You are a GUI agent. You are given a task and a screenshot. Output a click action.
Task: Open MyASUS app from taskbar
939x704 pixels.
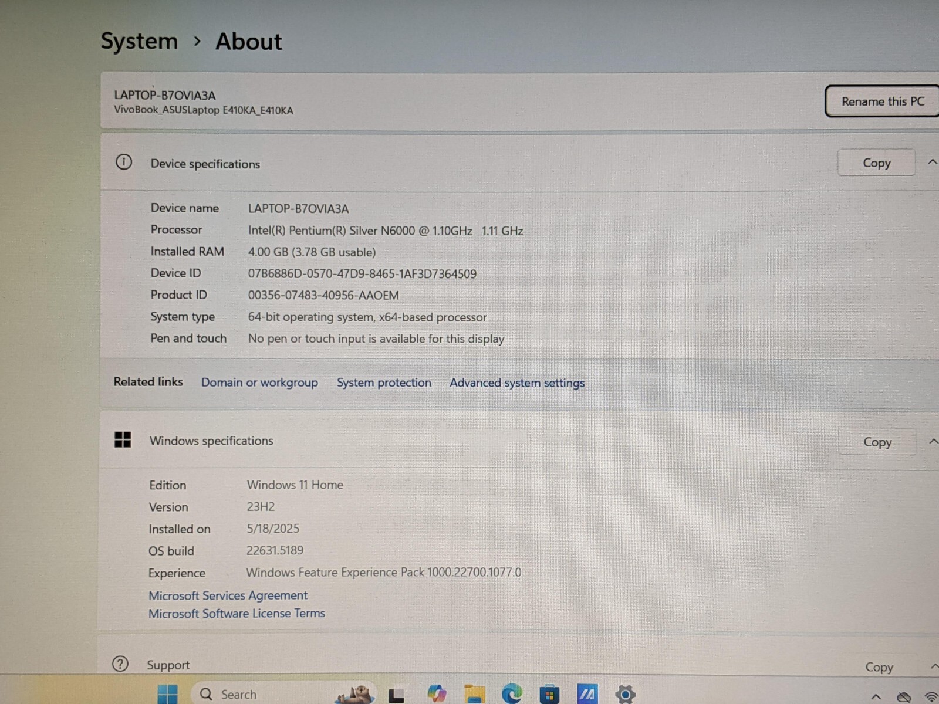pos(587,695)
